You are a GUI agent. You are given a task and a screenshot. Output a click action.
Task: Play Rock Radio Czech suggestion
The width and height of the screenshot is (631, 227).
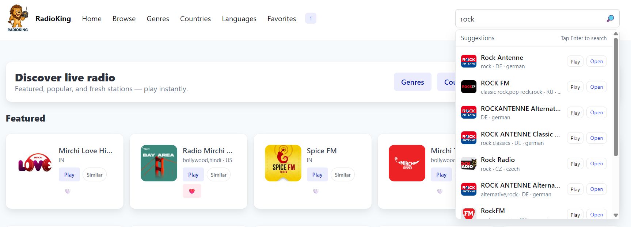(575, 164)
